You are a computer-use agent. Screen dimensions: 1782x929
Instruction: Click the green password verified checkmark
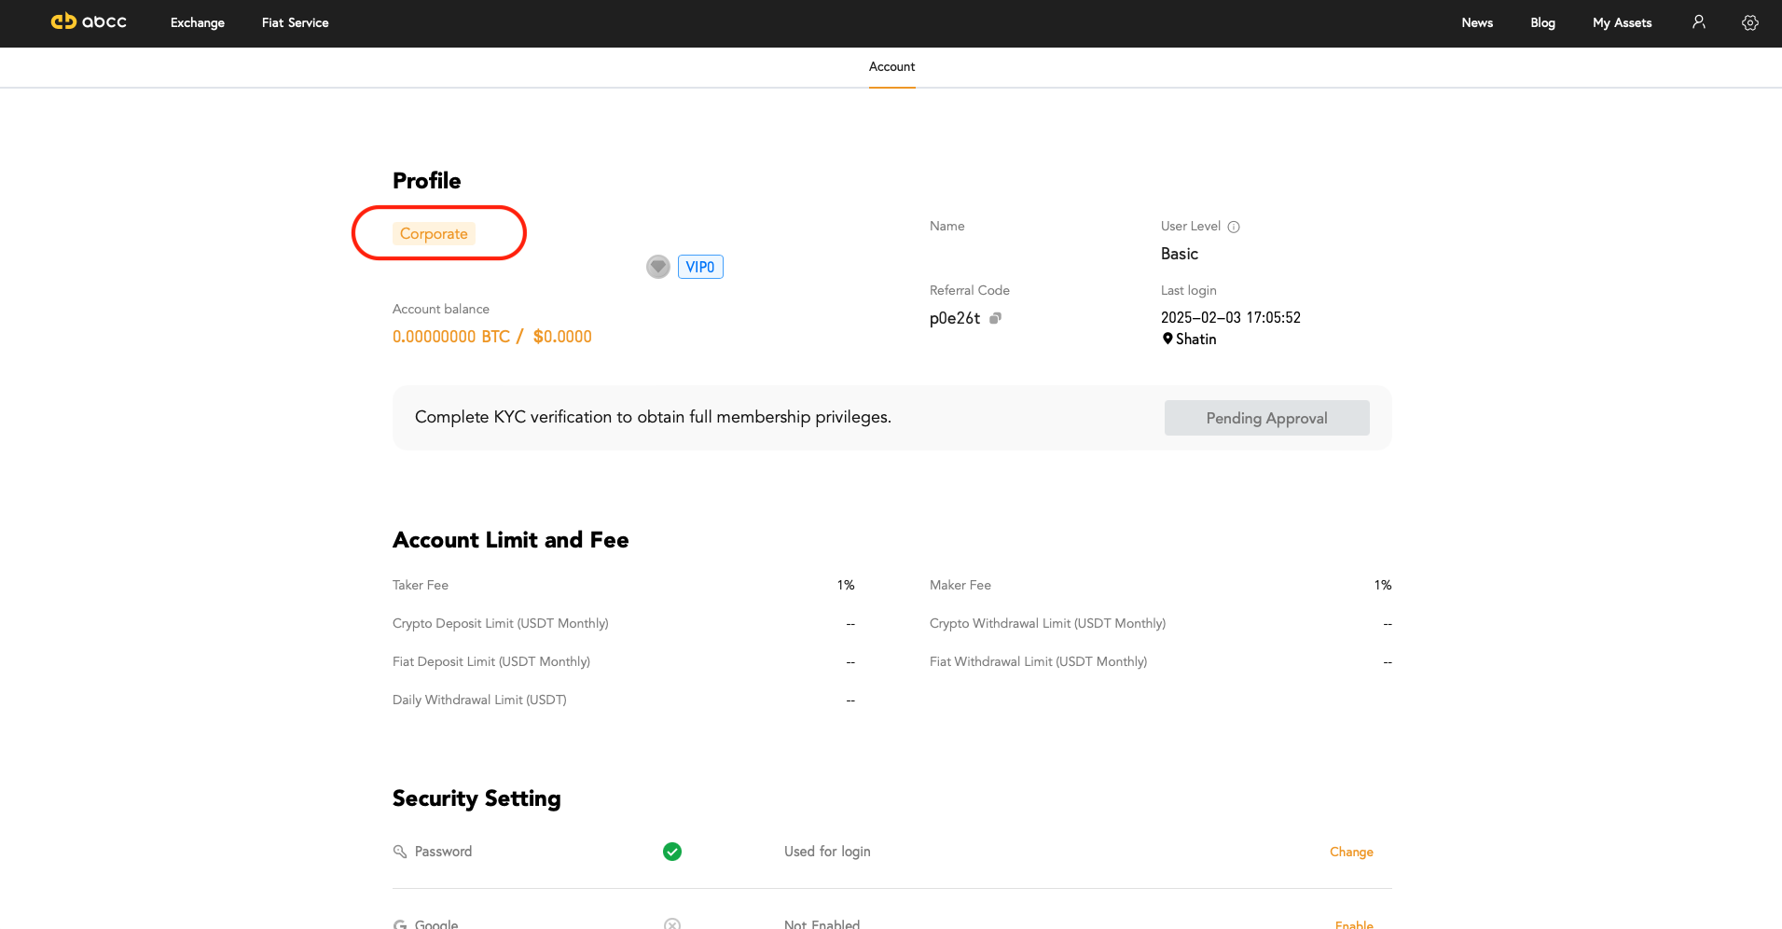click(x=671, y=852)
